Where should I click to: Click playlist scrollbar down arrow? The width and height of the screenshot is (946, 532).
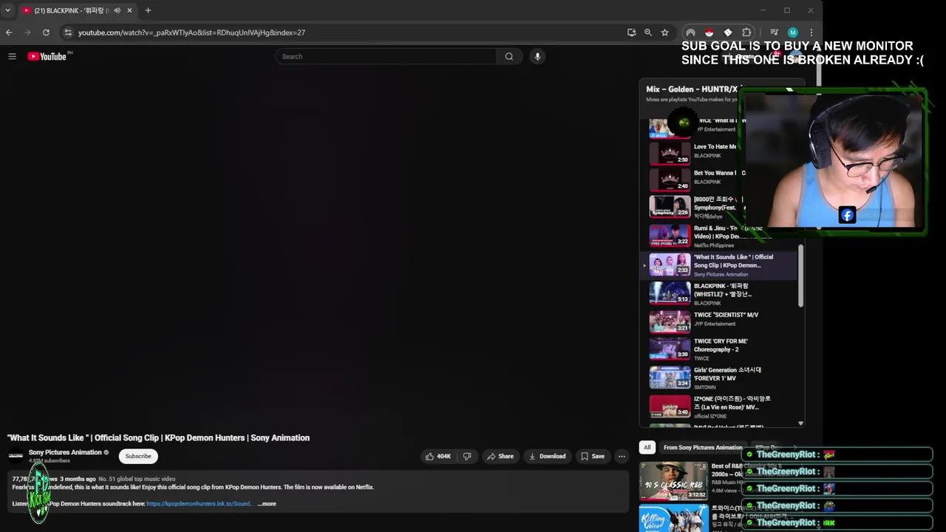pyautogui.click(x=801, y=423)
